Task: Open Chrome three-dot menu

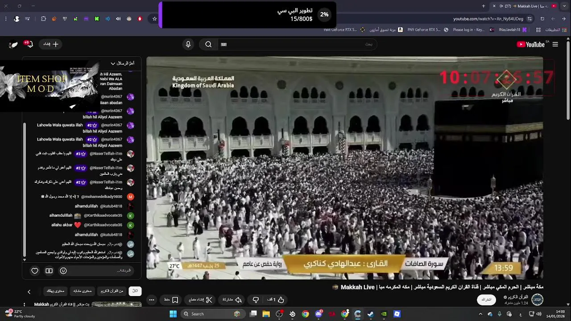Action: pyautogui.click(x=6, y=19)
